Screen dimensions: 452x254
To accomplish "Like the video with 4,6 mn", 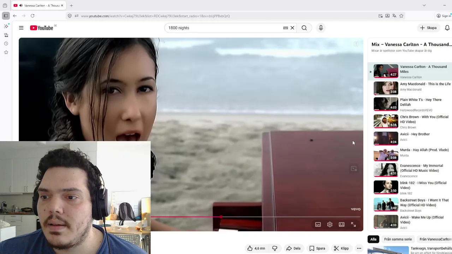I will pyautogui.click(x=256, y=248).
